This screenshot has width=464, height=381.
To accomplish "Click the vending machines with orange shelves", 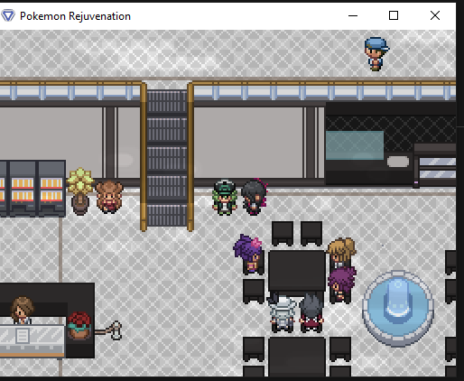I will click(x=32, y=188).
